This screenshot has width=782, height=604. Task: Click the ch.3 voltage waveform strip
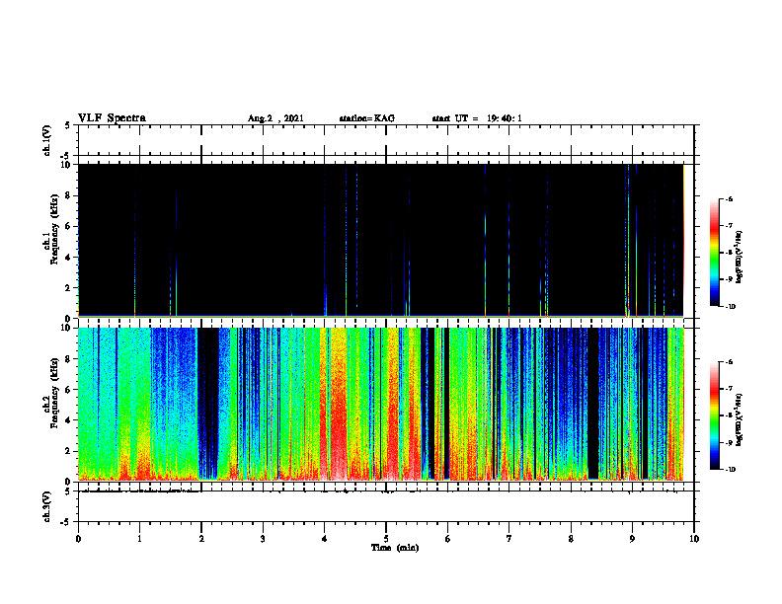(386, 507)
